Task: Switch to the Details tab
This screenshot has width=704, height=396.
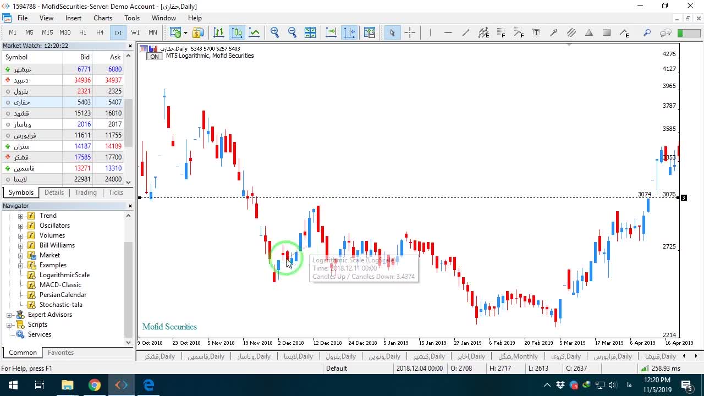Action: tap(54, 193)
